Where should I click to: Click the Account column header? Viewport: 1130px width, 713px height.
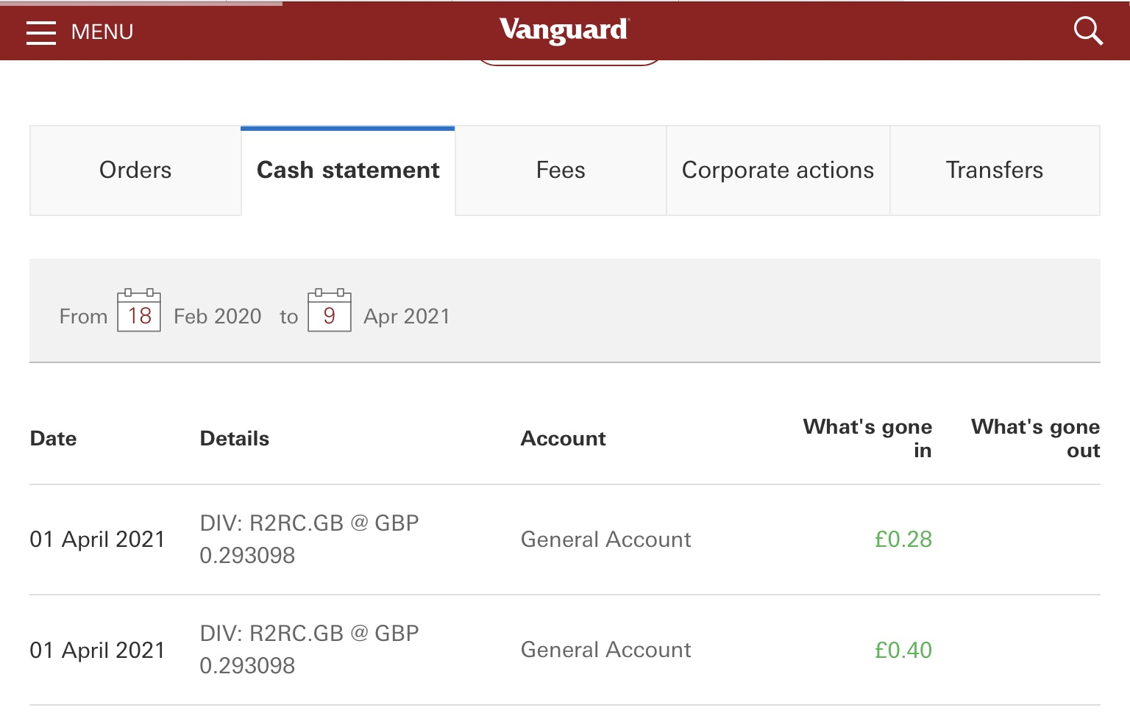coord(563,439)
